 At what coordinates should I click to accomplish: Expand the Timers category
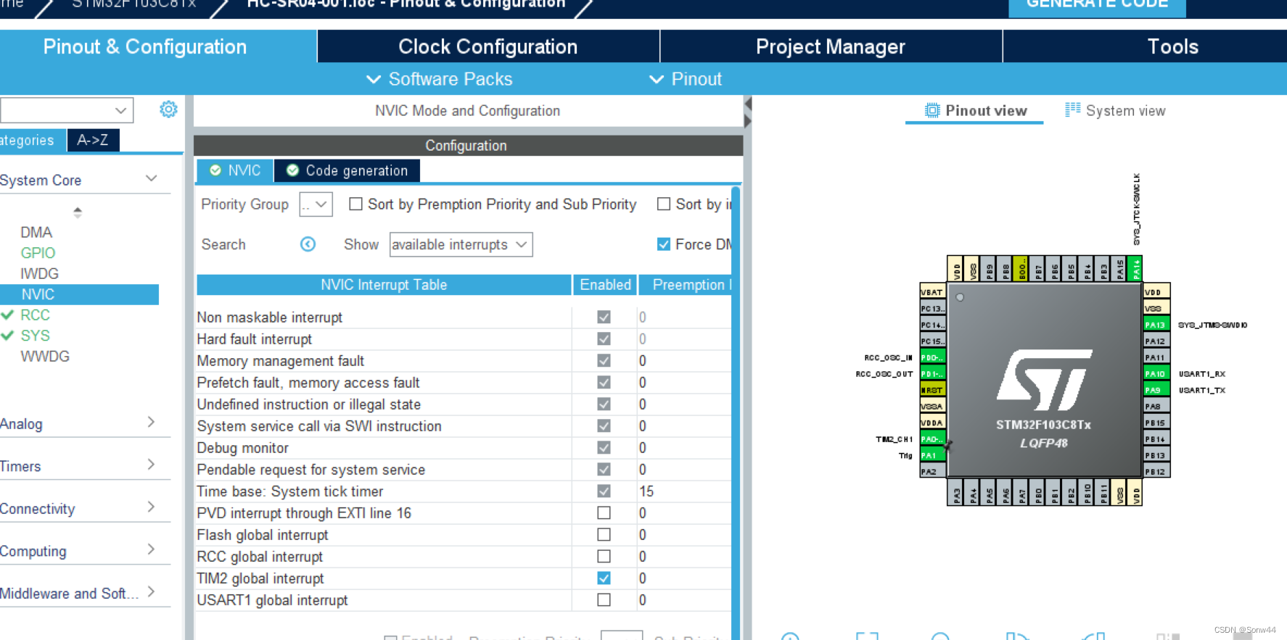(151, 465)
